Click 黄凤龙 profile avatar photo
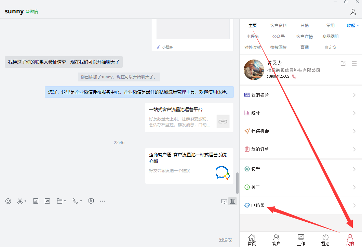Screen dimensions: 362x247 [254, 70]
